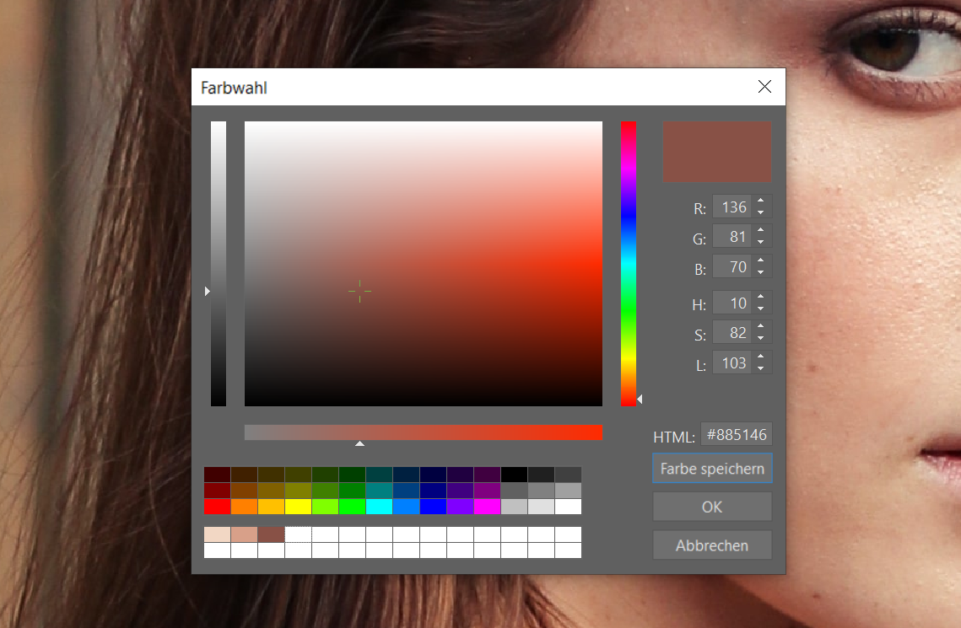This screenshot has width=961, height=628.
Task: Cancel with the Abbrechen button
Action: click(x=712, y=545)
